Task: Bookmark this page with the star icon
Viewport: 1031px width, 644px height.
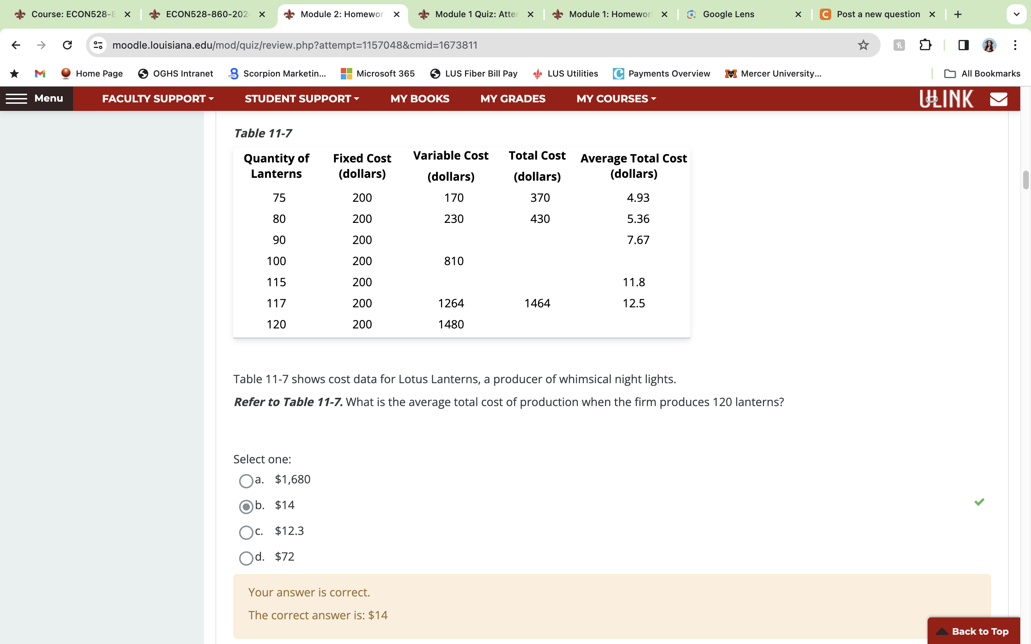Action: pos(863,45)
